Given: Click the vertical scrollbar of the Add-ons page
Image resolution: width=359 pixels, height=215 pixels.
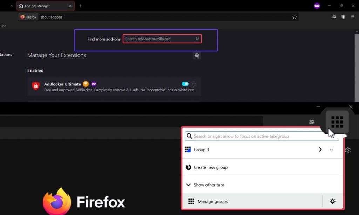Looking at the screenshot, I should pos(357,68).
